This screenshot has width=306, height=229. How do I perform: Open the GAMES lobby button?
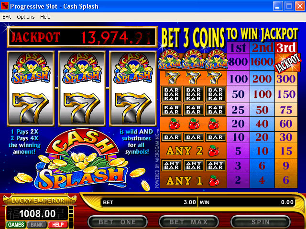16,225
